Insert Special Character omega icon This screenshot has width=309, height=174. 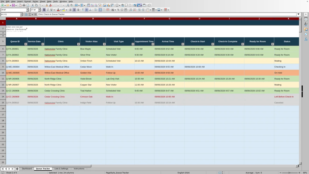(x=117, y=5)
